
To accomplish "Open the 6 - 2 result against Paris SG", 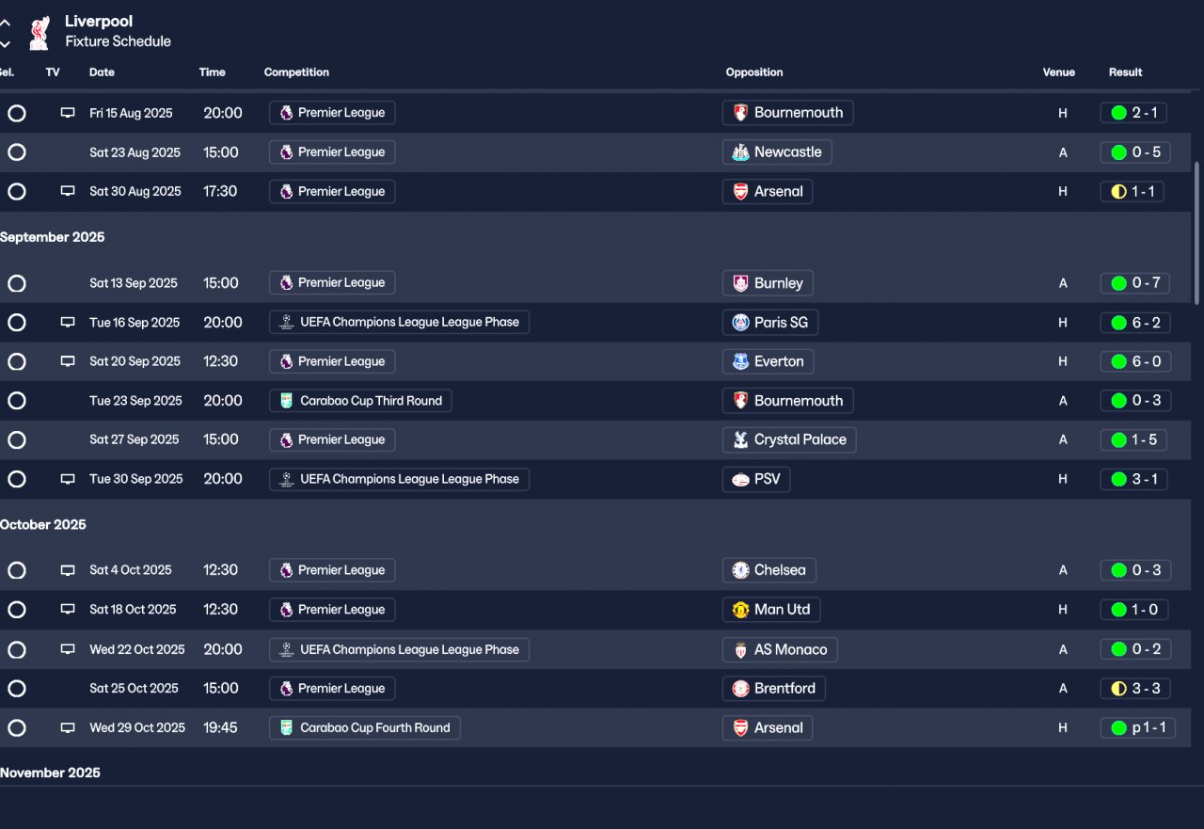I will point(1135,323).
